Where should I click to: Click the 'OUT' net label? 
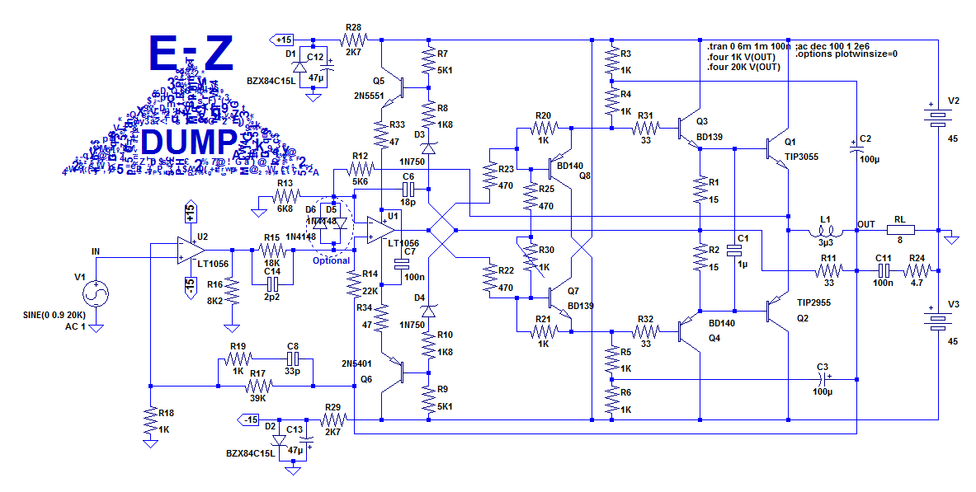[x=865, y=224]
